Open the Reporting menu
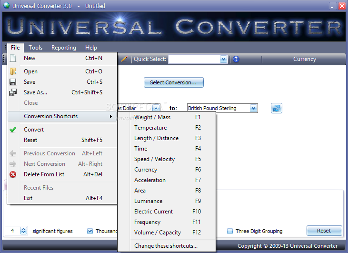The width and height of the screenshot is (348, 253). (x=64, y=48)
